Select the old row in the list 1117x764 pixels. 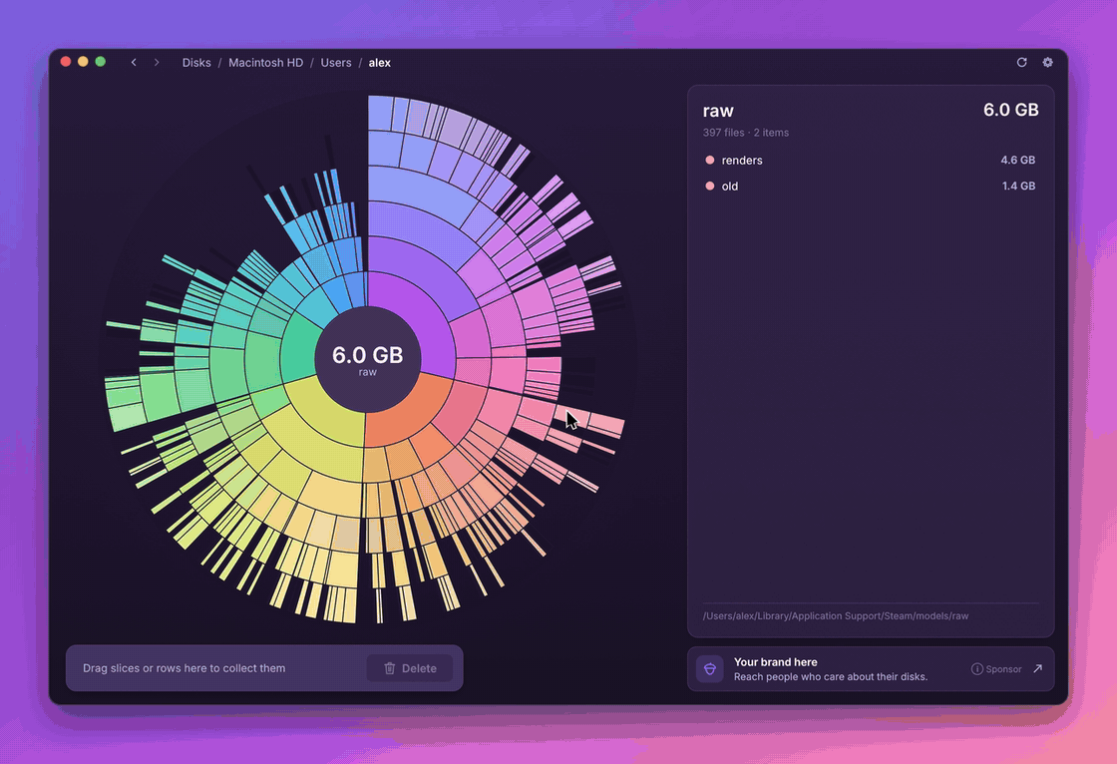coord(870,186)
